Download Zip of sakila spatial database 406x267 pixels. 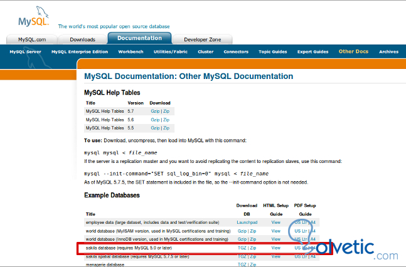(x=253, y=256)
